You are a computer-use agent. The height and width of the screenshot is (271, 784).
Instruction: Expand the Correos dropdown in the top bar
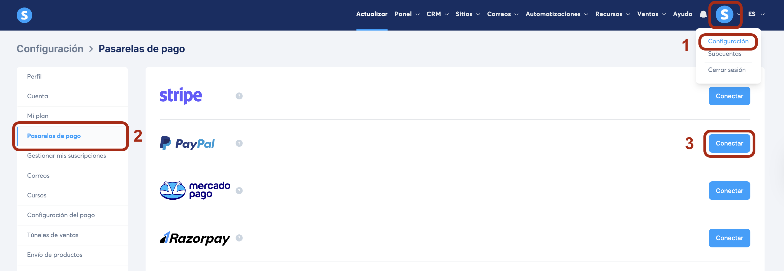point(503,14)
